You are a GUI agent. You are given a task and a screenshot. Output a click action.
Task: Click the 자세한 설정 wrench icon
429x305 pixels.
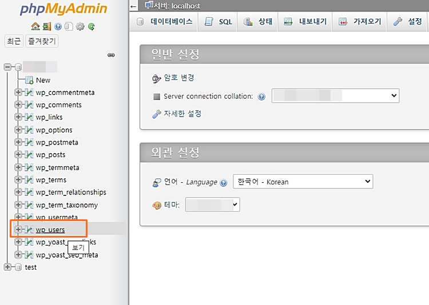click(x=157, y=114)
